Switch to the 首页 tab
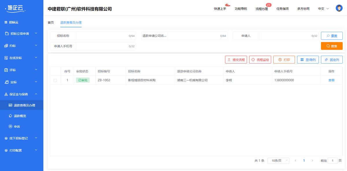 [51, 23]
